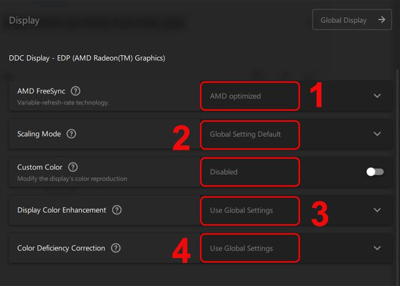400x286 pixels.
Task: Expand Color Deficiency Correction dropdown chevron
Action: point(377,248)
